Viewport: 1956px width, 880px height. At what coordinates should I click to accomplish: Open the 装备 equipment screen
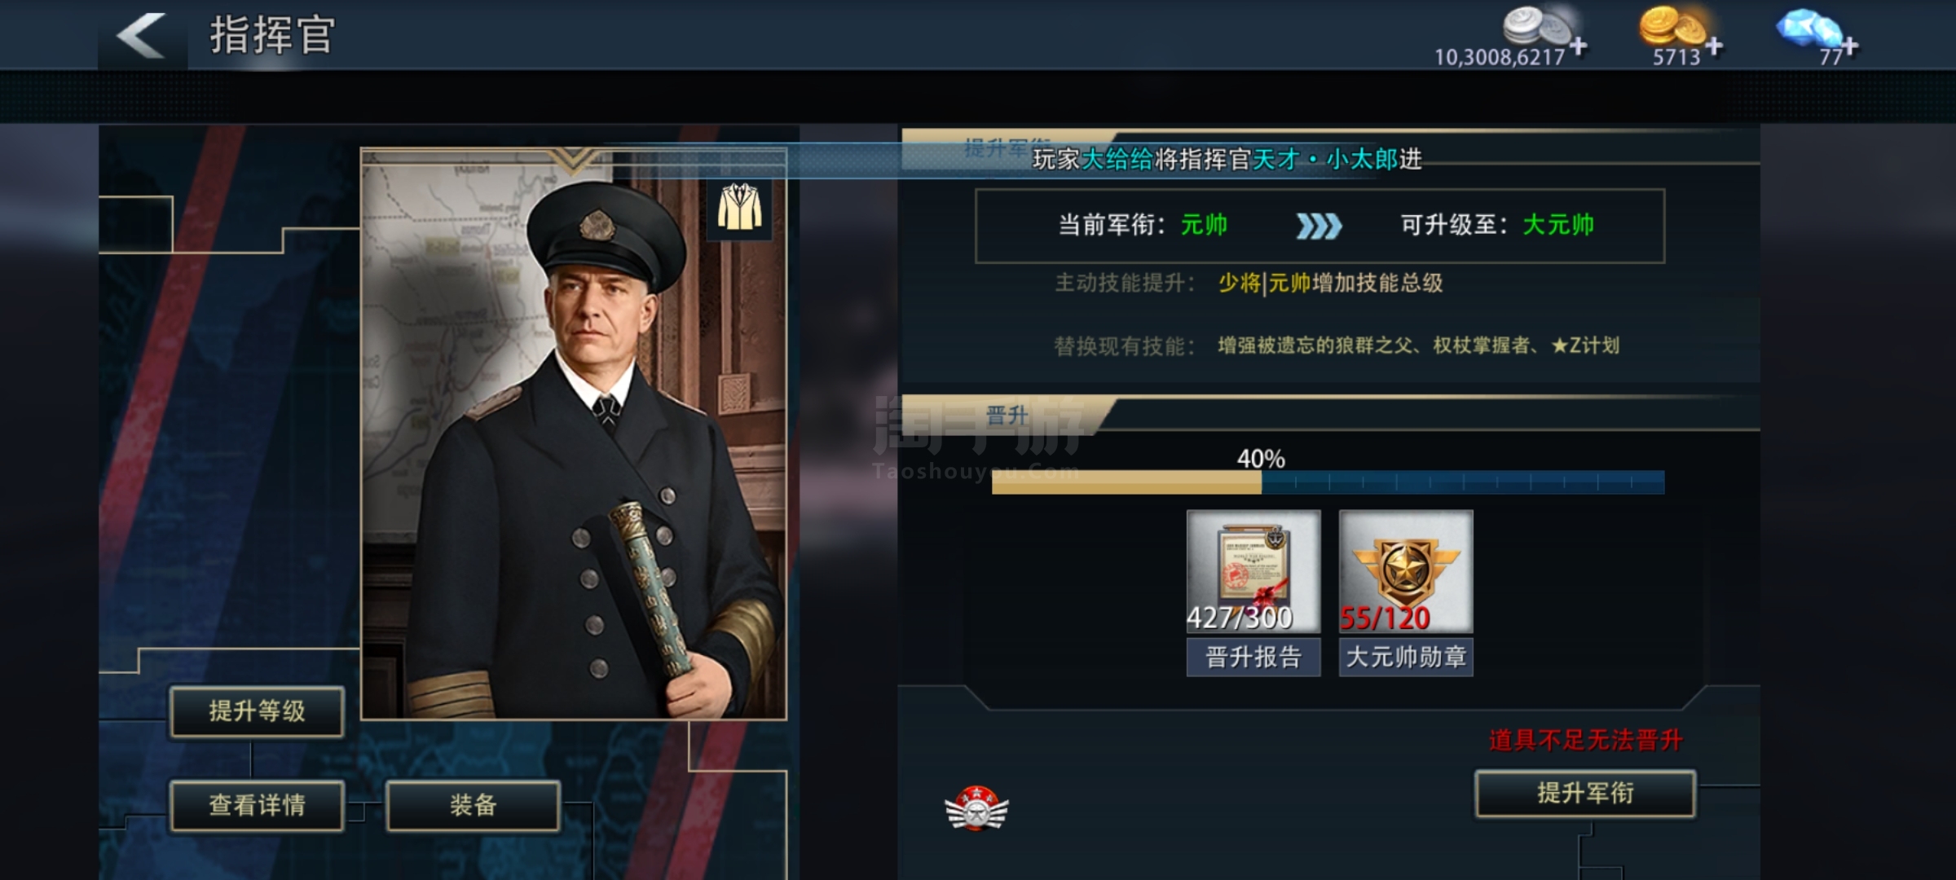(x=474, y=806)
